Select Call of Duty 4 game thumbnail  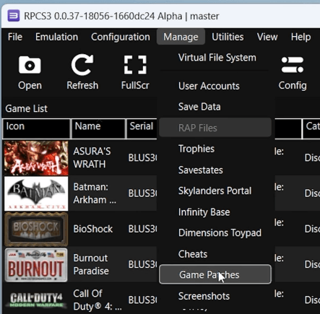tap(36, 300)
